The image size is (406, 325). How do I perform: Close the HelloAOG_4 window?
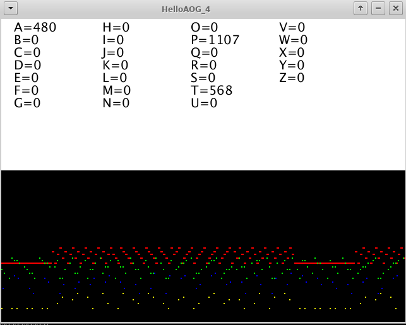(x=395, y=8)
